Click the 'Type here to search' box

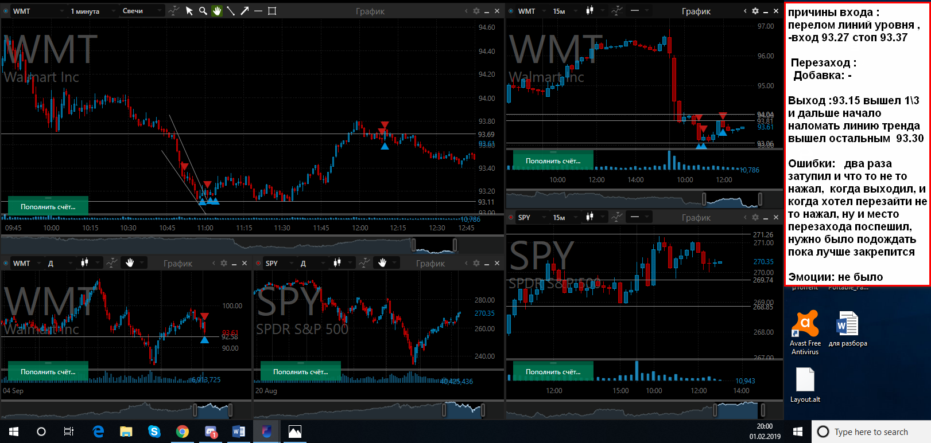click(871, 432)
